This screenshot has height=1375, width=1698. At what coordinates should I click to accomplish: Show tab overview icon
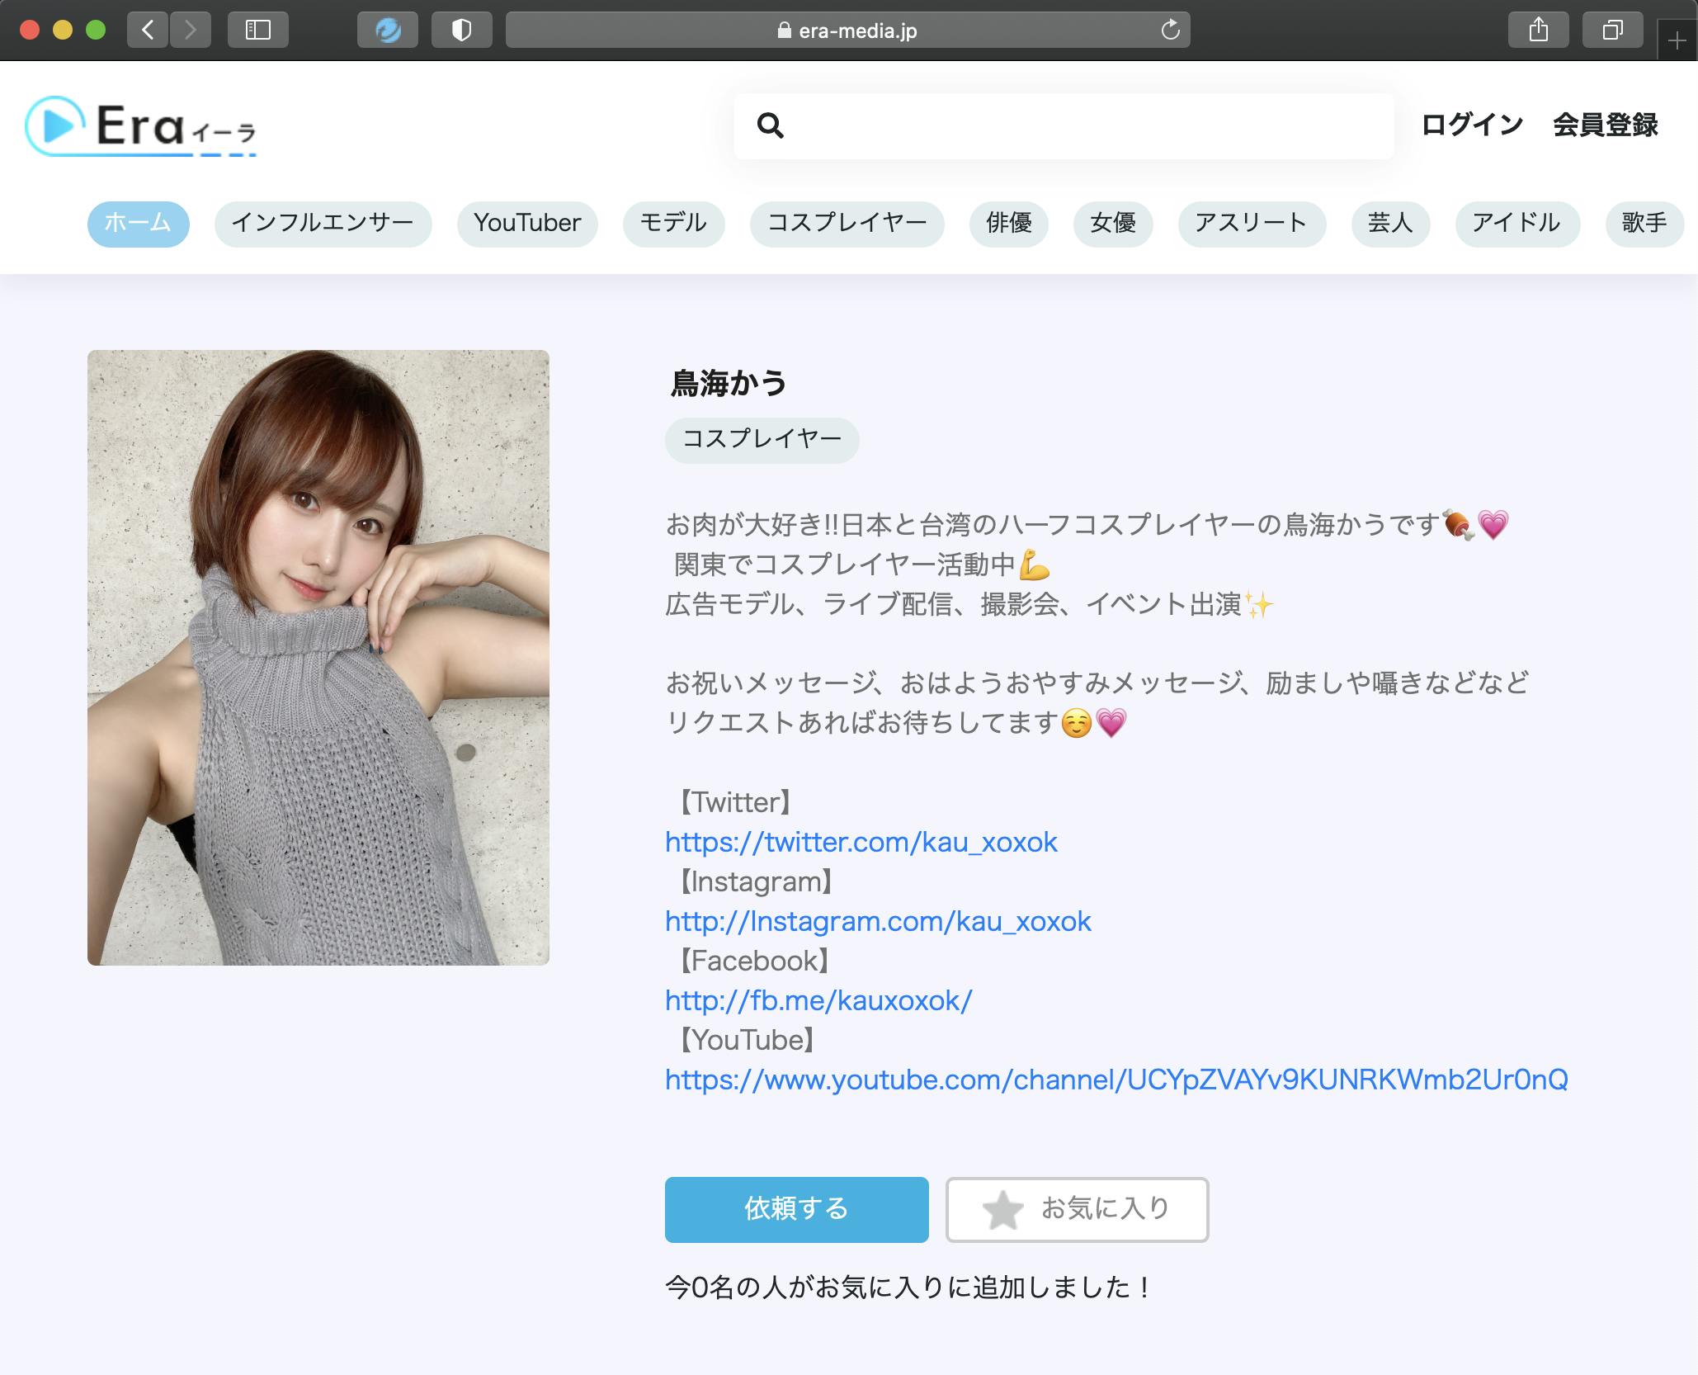tap(1612, 31)
